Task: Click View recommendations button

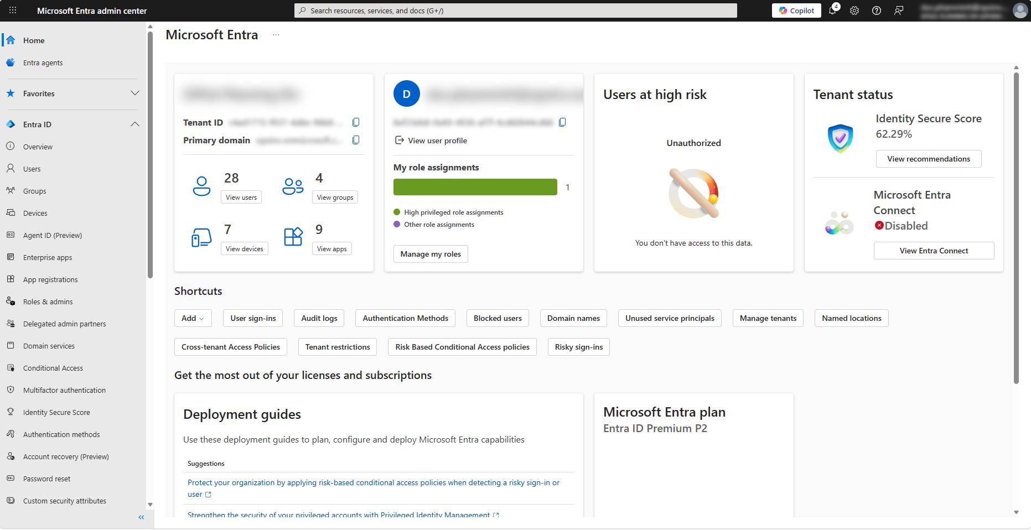Action: click(928, 159)
